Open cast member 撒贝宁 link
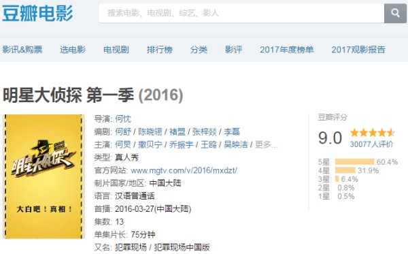This screenshot has height=254, width=408. pyautogui.click(x=150, y=144)
